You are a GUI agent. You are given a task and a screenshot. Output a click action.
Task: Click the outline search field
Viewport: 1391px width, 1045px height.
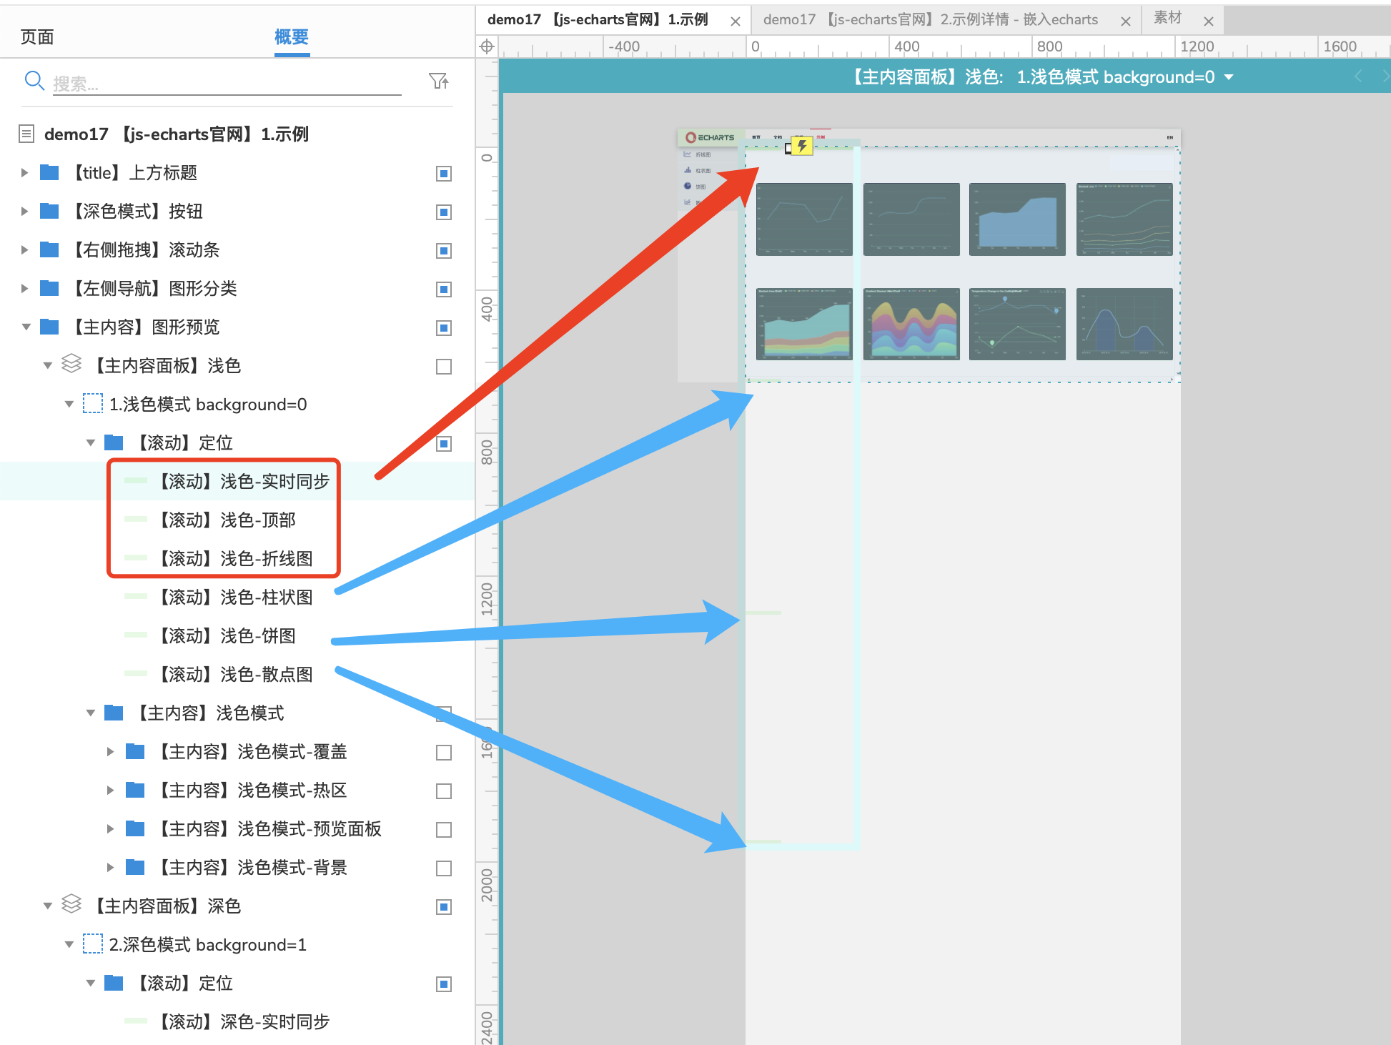[x=227, y=84]
